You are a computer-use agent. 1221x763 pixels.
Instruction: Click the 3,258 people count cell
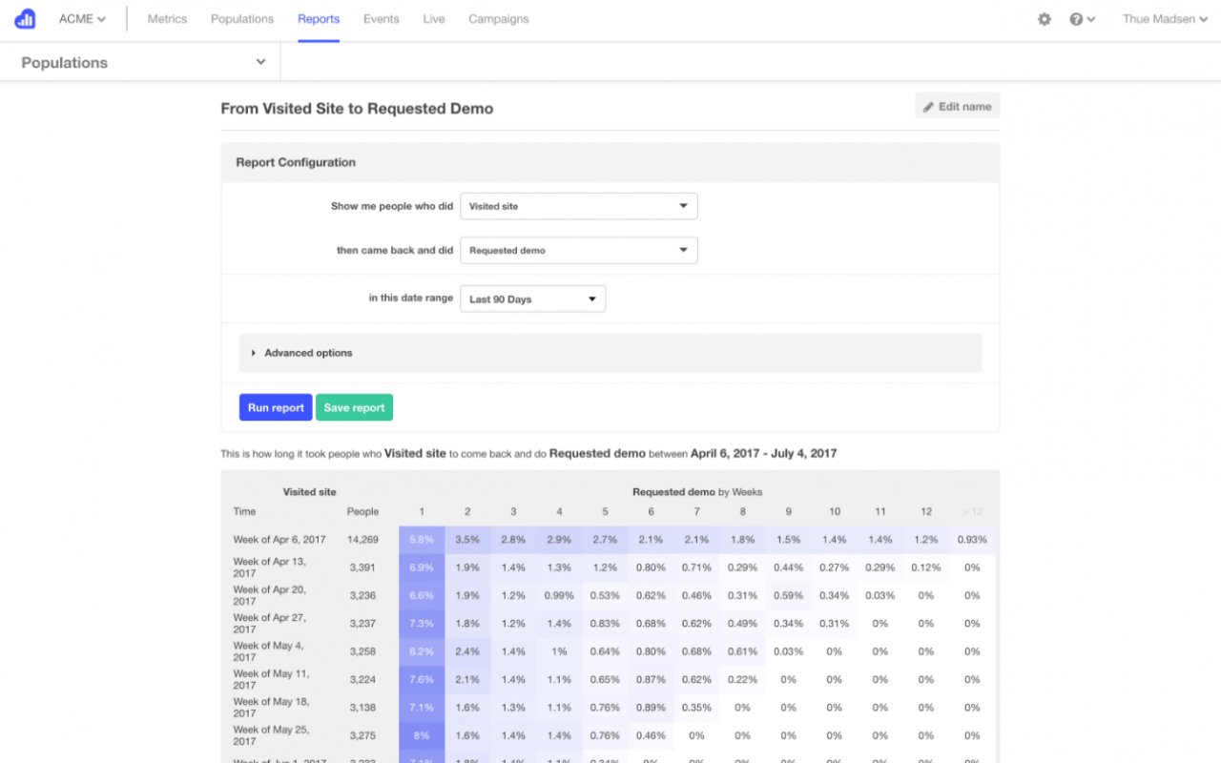(x=362, y=651)
